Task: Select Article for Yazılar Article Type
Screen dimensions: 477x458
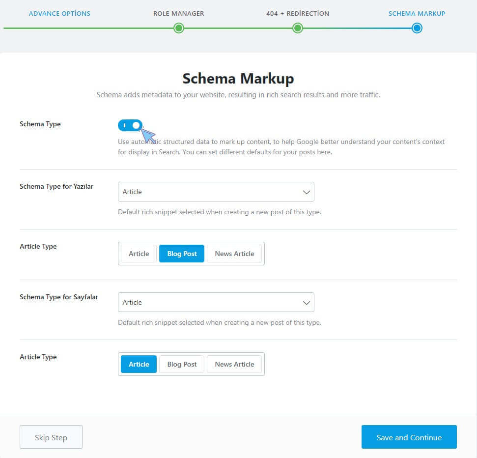Action: [139, 254]
